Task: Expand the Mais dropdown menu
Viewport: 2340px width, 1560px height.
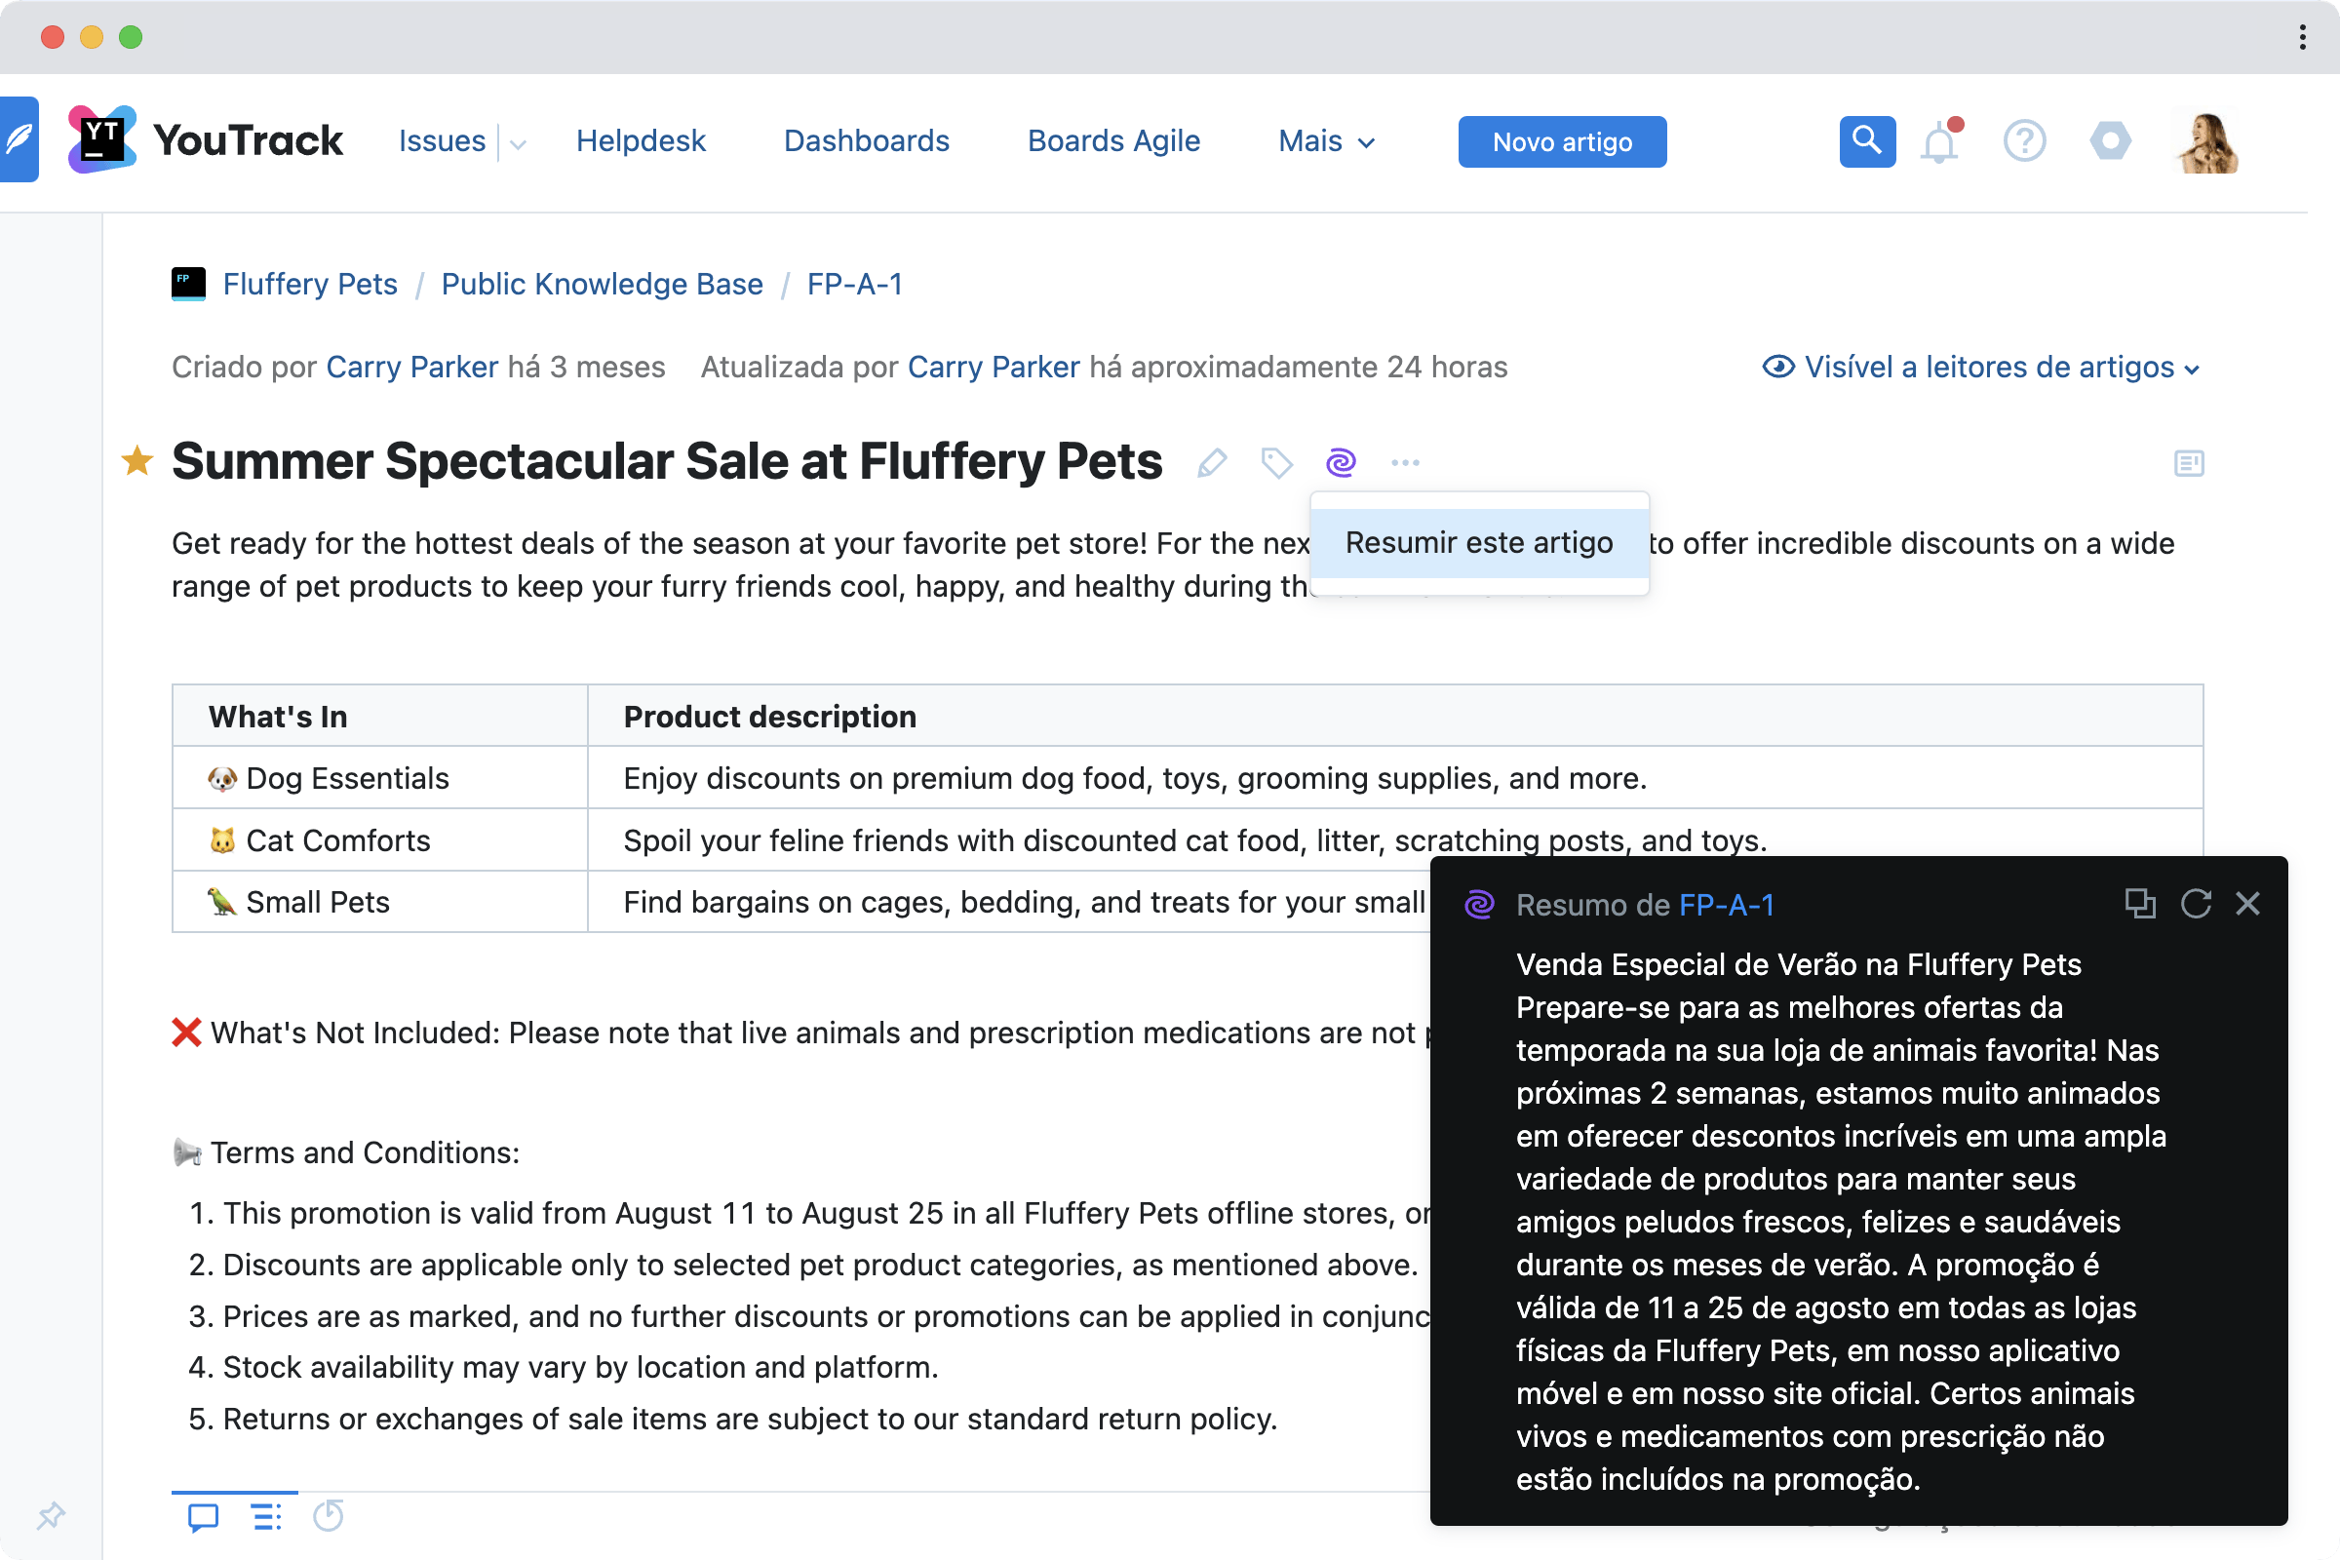Action: (x=1326, y=142)
